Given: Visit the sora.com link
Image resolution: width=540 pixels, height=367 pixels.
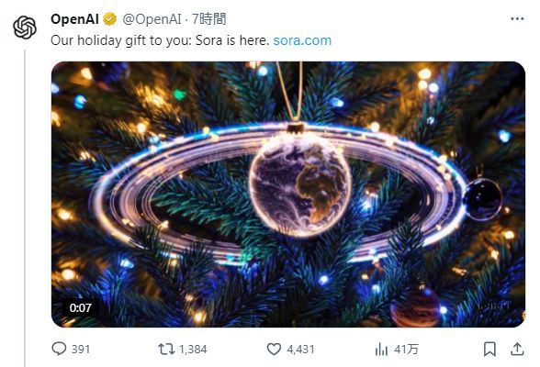Looking at the screenshot, I should click(x=302, y=40).
